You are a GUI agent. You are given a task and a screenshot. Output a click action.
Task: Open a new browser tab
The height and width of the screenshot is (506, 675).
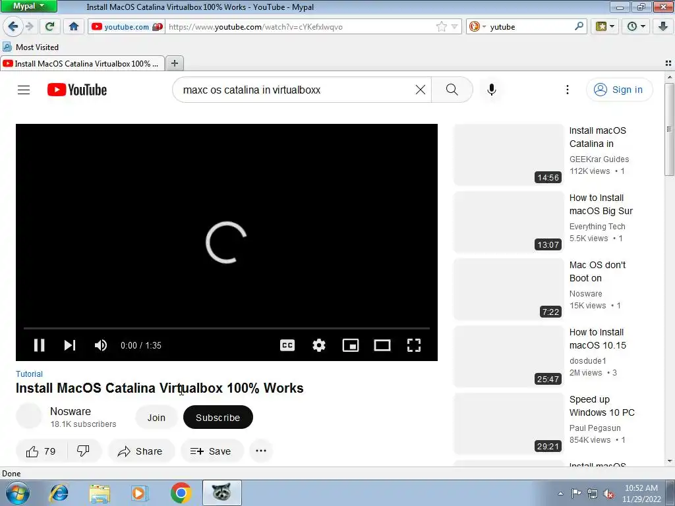point(174,63)
